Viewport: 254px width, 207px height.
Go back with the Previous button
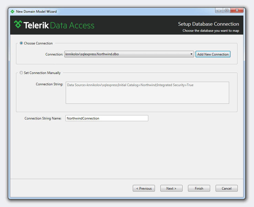pos(144,189)
